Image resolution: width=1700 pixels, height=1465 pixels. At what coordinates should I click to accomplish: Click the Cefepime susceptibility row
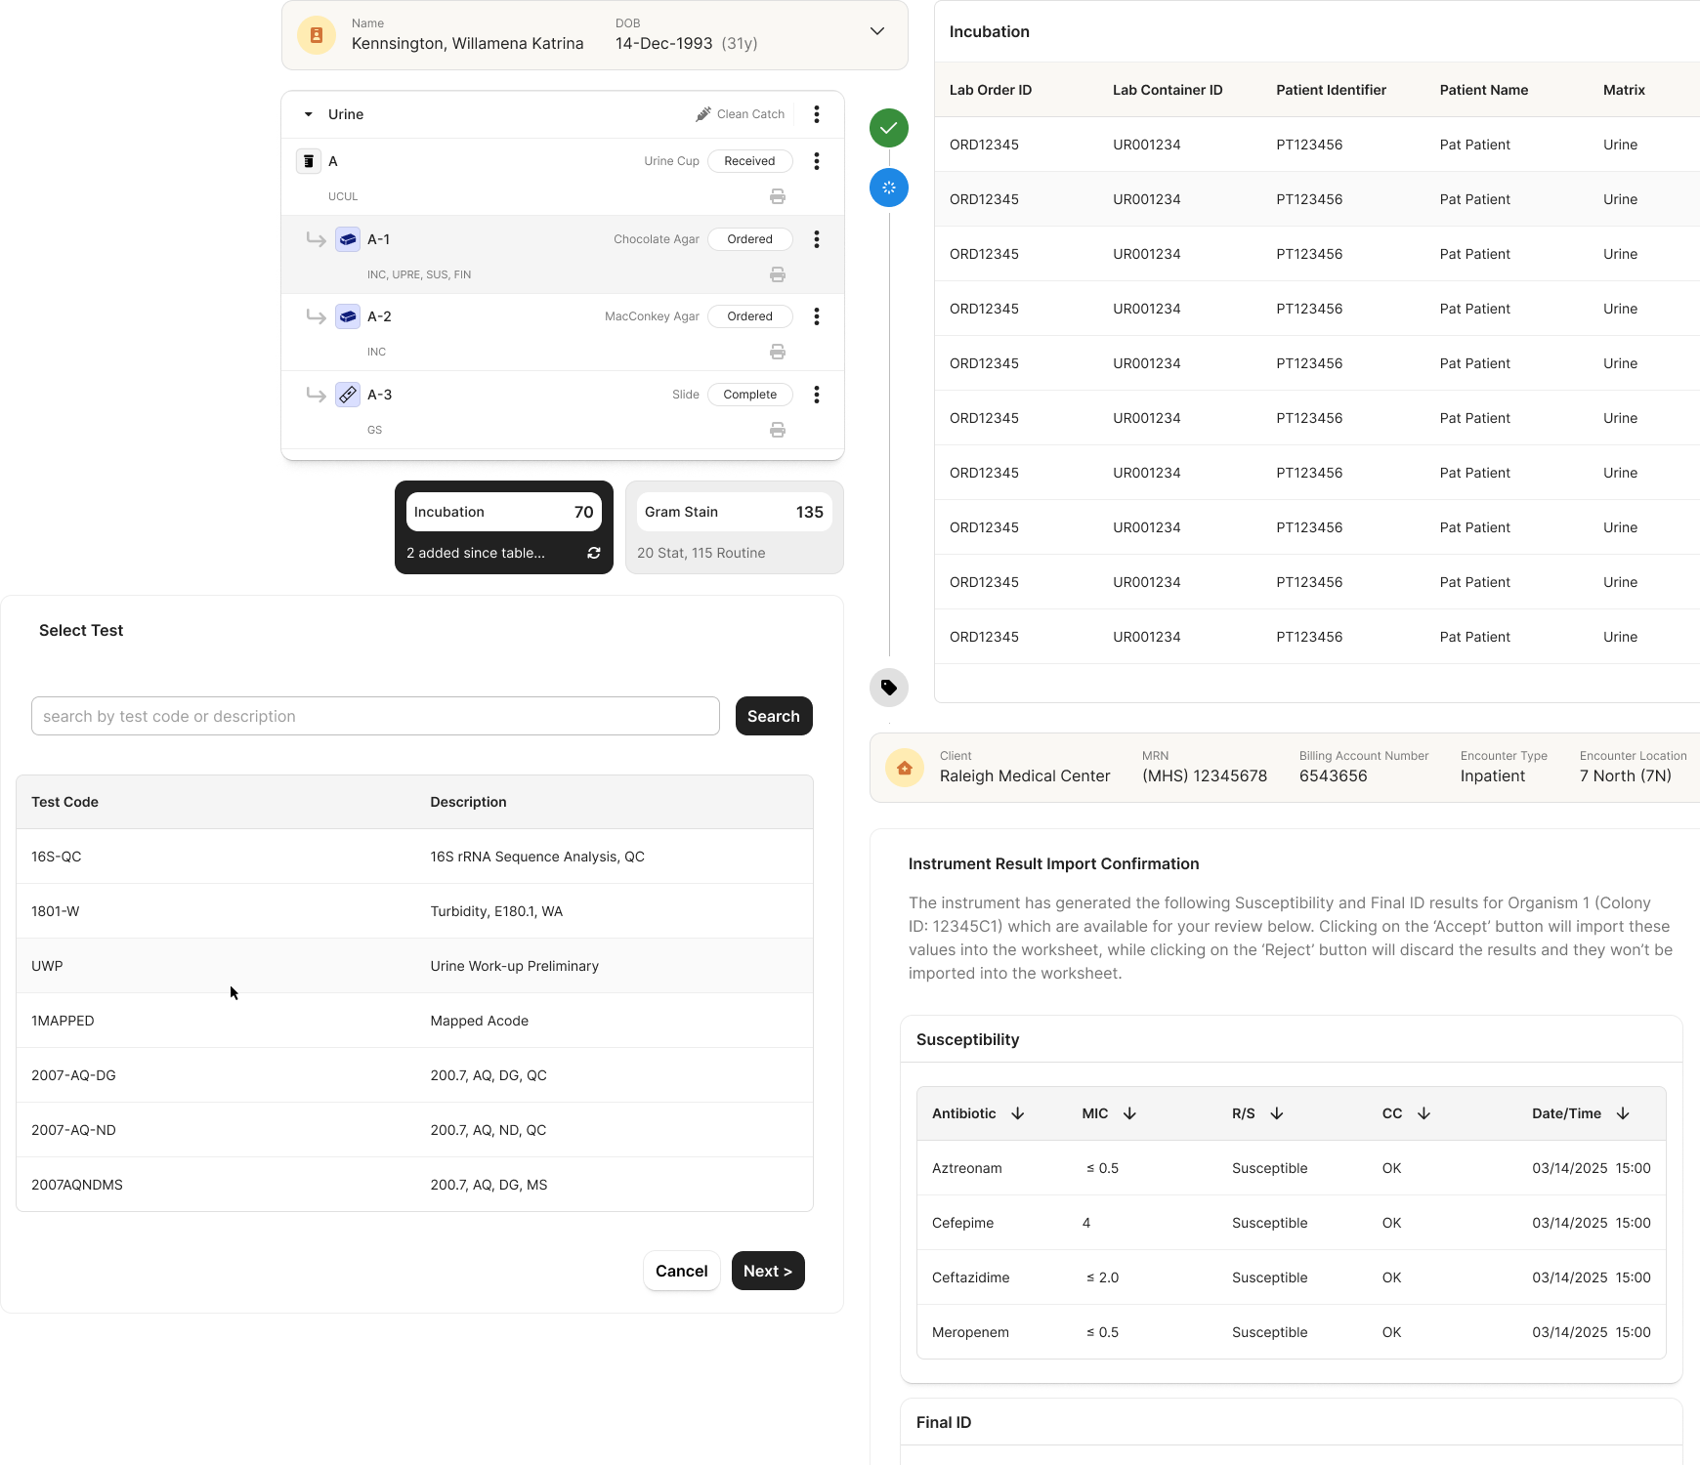(1292, 1223)
